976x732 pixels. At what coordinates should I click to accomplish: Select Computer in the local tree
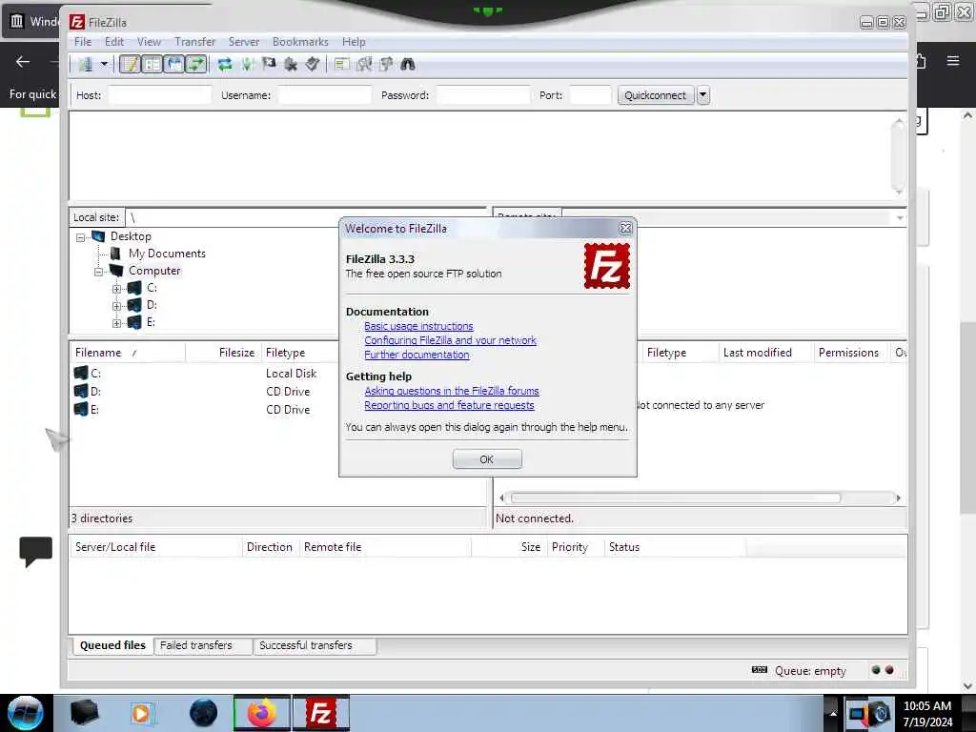(153, 271)
